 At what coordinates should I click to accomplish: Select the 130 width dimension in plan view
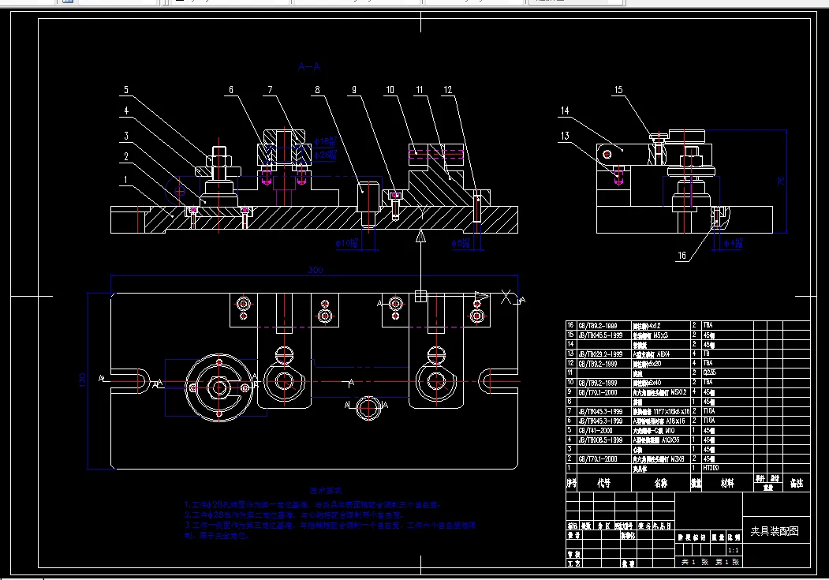pos(83,380)
